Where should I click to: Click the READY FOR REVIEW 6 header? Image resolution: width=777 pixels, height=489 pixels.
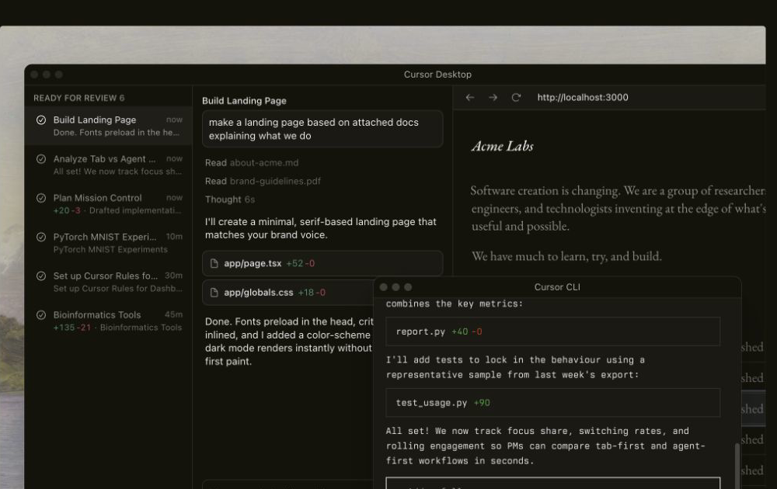click(78, 98)
